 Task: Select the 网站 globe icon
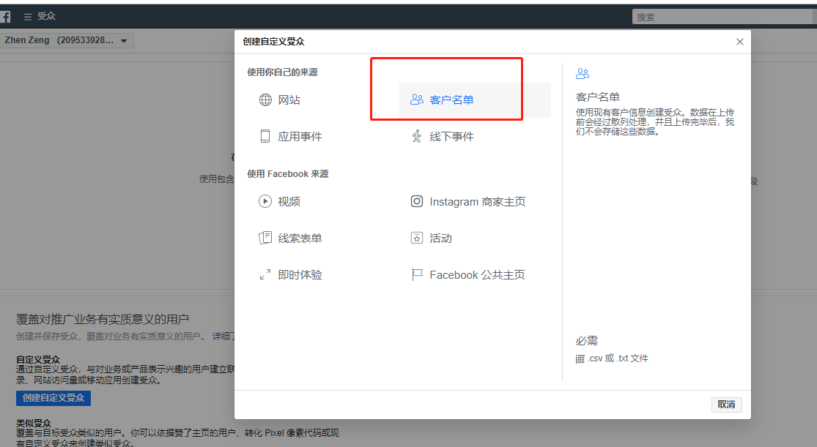click(x=265, y=99)
